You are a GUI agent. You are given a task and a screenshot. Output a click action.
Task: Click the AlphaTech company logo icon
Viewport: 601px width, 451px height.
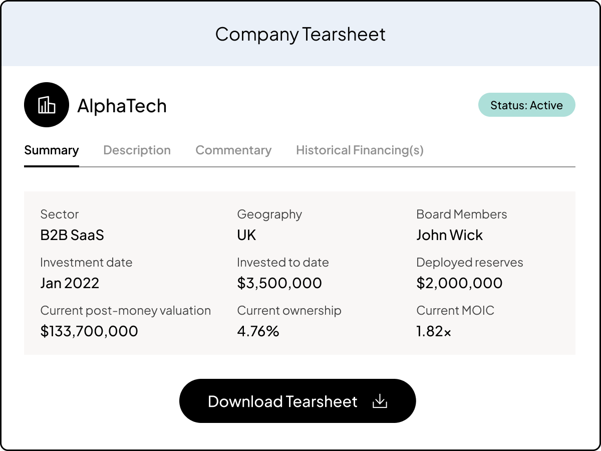(47, 105)
